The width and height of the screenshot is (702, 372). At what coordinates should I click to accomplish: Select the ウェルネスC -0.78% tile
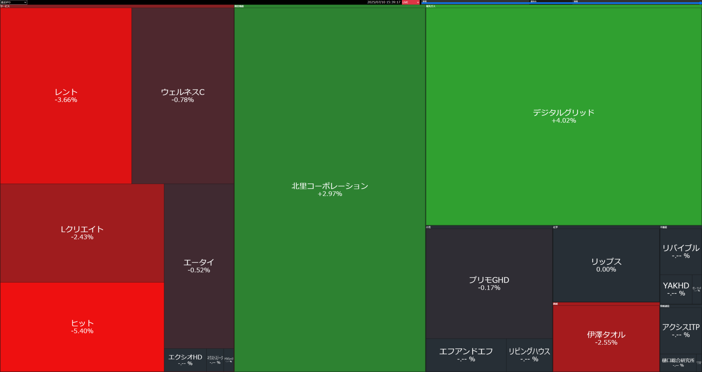click(183, 96)
